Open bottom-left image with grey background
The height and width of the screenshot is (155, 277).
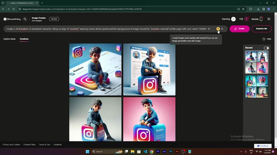pyautogui.click(x=95, y=119)
